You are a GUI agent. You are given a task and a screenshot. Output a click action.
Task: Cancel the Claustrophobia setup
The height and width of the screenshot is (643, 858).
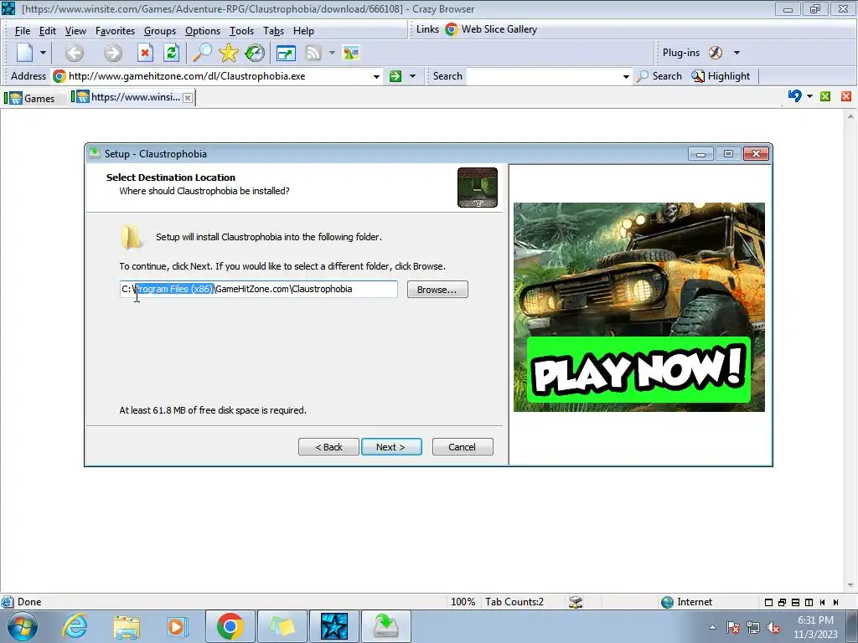click(x=463, y=447)
